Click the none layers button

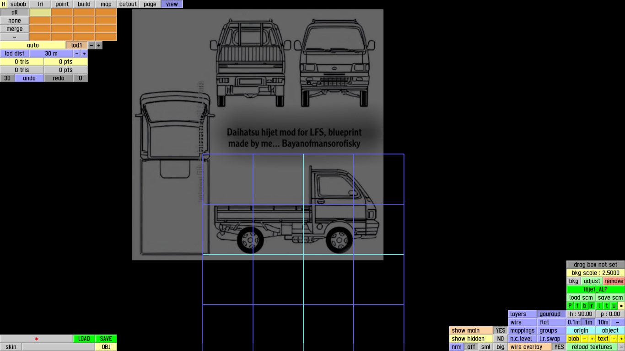point(15,21)
